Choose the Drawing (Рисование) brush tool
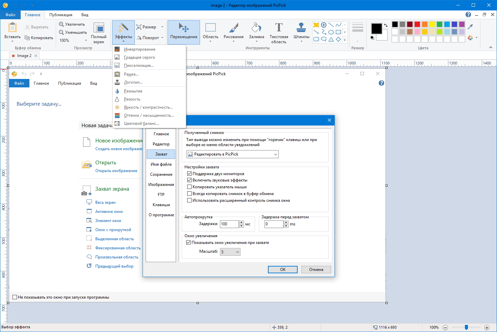Screen dimensions: 497x332 click(x=233, y=28)
